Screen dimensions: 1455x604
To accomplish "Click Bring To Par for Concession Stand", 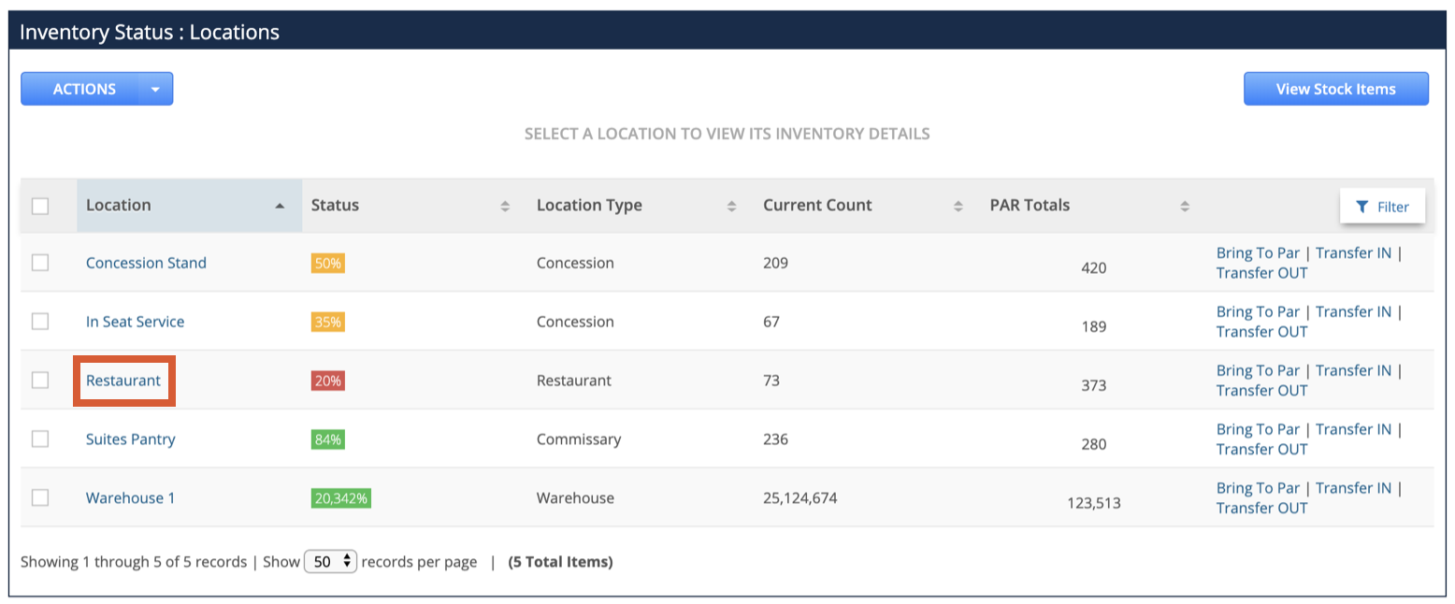I will click(1258, 252).
